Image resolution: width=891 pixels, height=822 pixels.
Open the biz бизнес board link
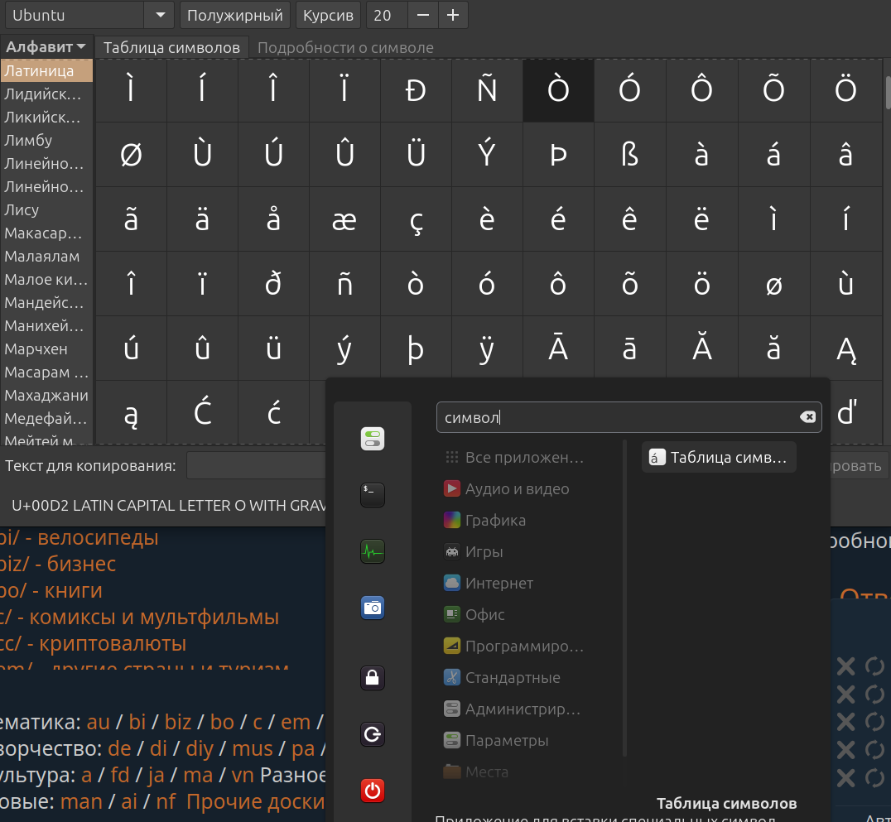pyautogui.click(x=57, y=564)
